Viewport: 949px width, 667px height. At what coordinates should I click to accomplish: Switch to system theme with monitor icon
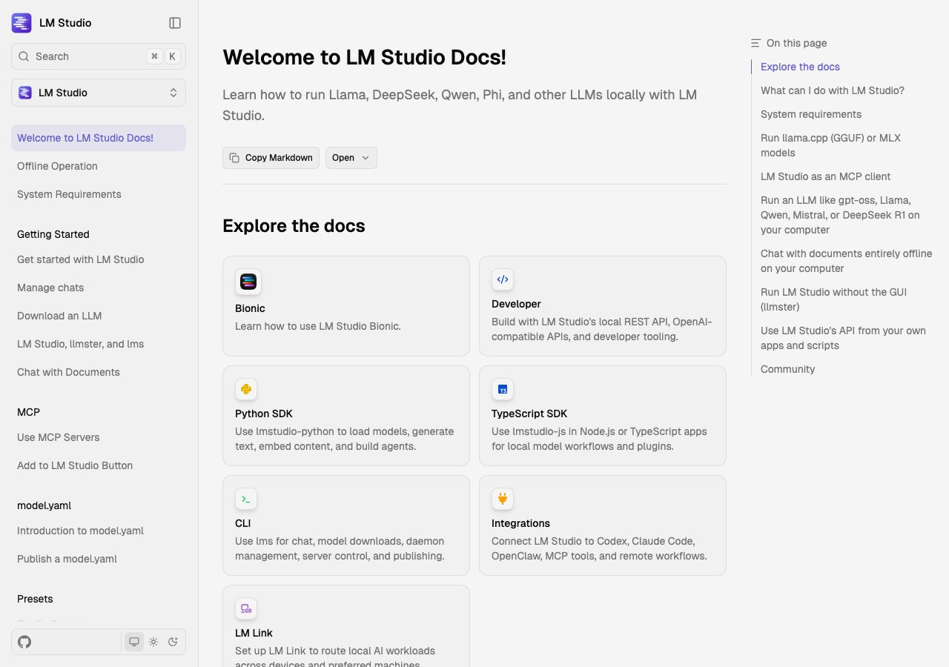[134, 642]
